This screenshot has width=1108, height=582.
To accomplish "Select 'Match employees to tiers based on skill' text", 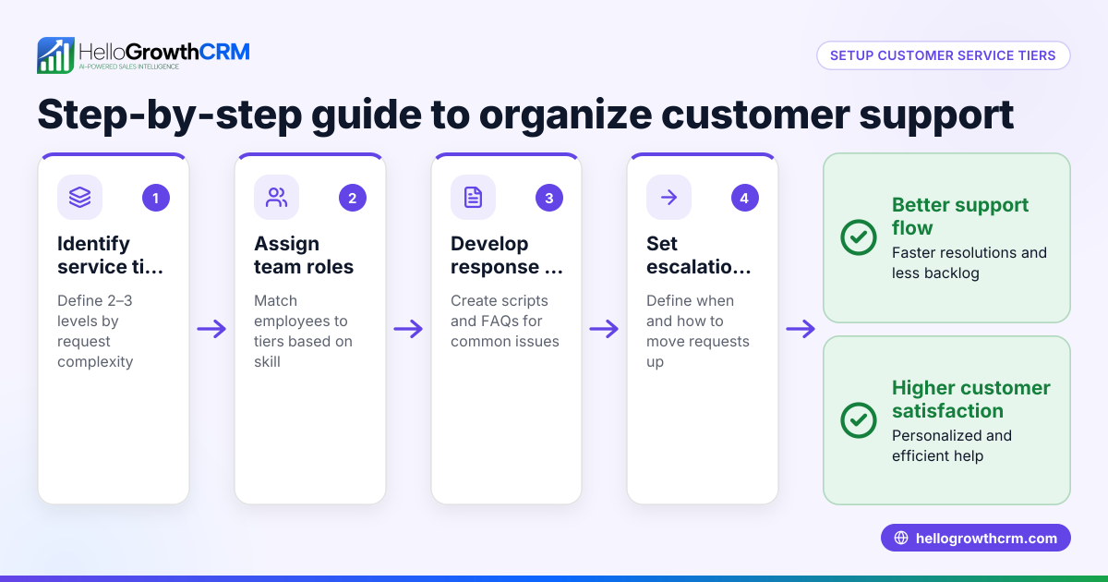I will 303,331.
